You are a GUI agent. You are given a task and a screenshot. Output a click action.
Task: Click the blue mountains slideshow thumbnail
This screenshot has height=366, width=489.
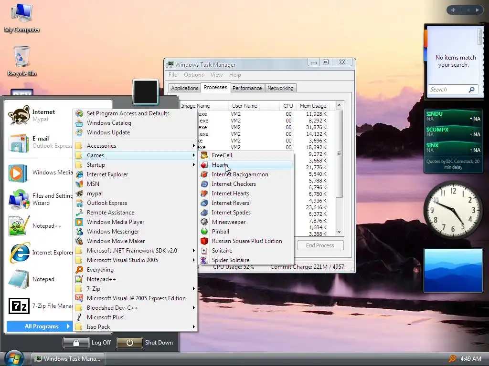coord(453,270)
